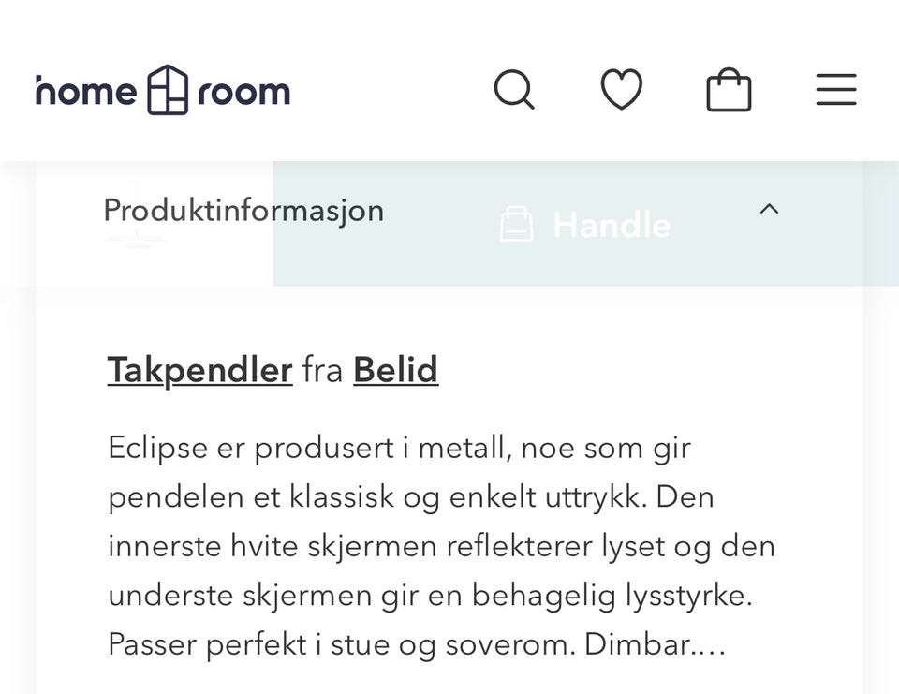Tap the Handle buy button
Image resolution: width=899 pixels, height=694 pixels.
[585, 224]
